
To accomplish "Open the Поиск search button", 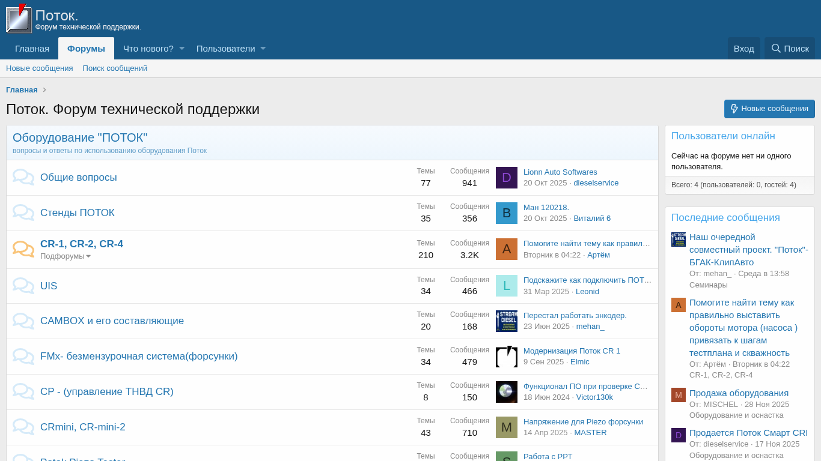I will 790,49.
